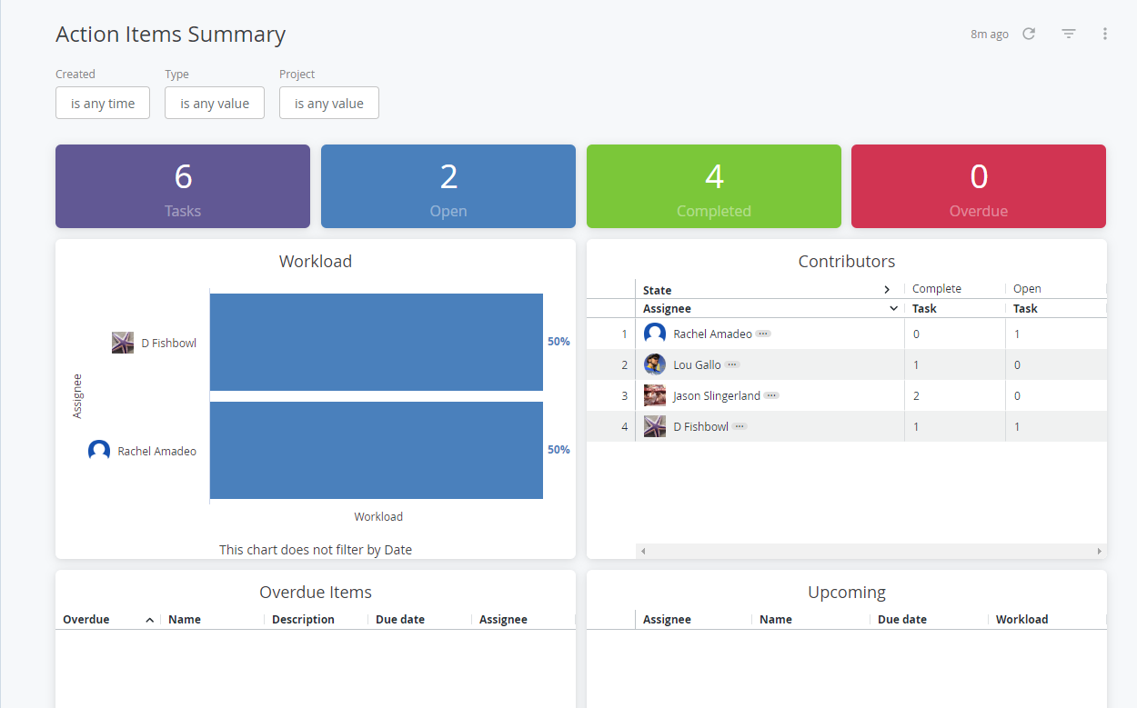1137x708 pixels.
Task: Click the ellipsis next to Rachel Amadeo
Action: click(763, 334)
